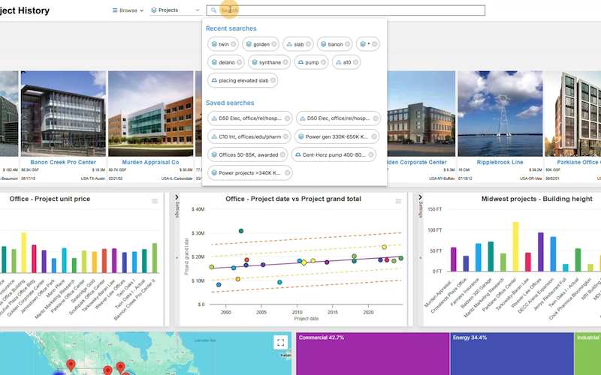Open the Browse dropdown menu
The height and width of the screenshot is (375, 601).
[128, 10]
